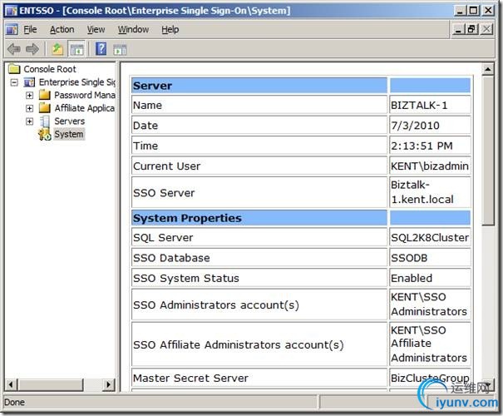Open the Window menu
The height and width of the screenshot is (416, 503).
tap(133, 29)
